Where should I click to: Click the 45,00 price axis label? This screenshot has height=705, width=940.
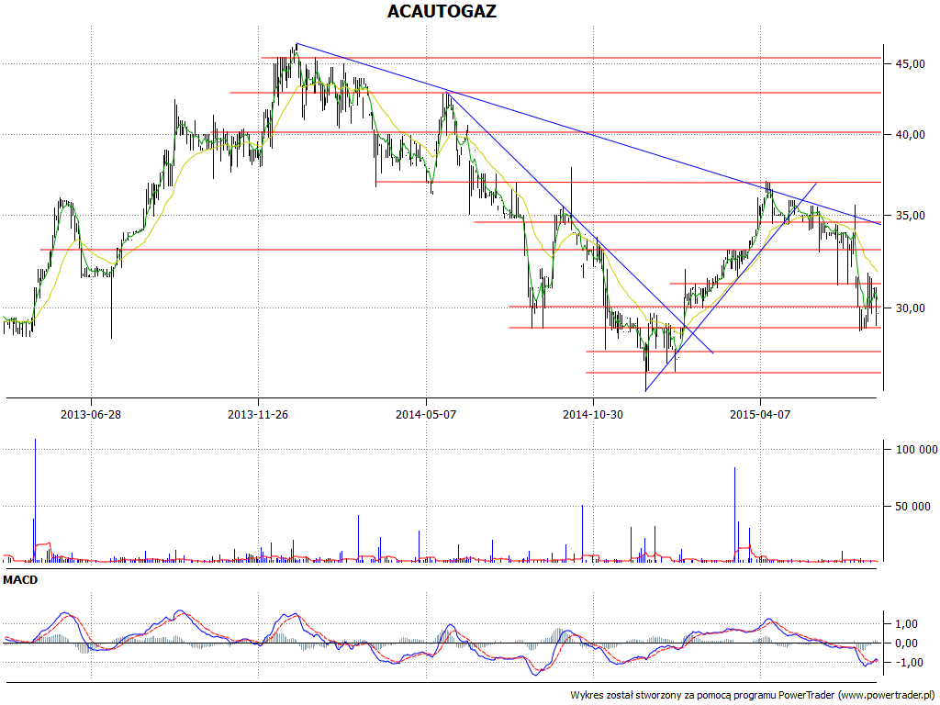(910, 64)
